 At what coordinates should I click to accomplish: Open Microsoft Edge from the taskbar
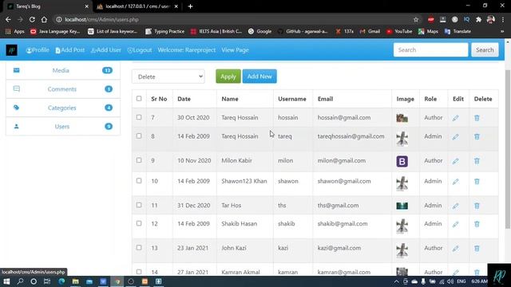tap(61, 281)
